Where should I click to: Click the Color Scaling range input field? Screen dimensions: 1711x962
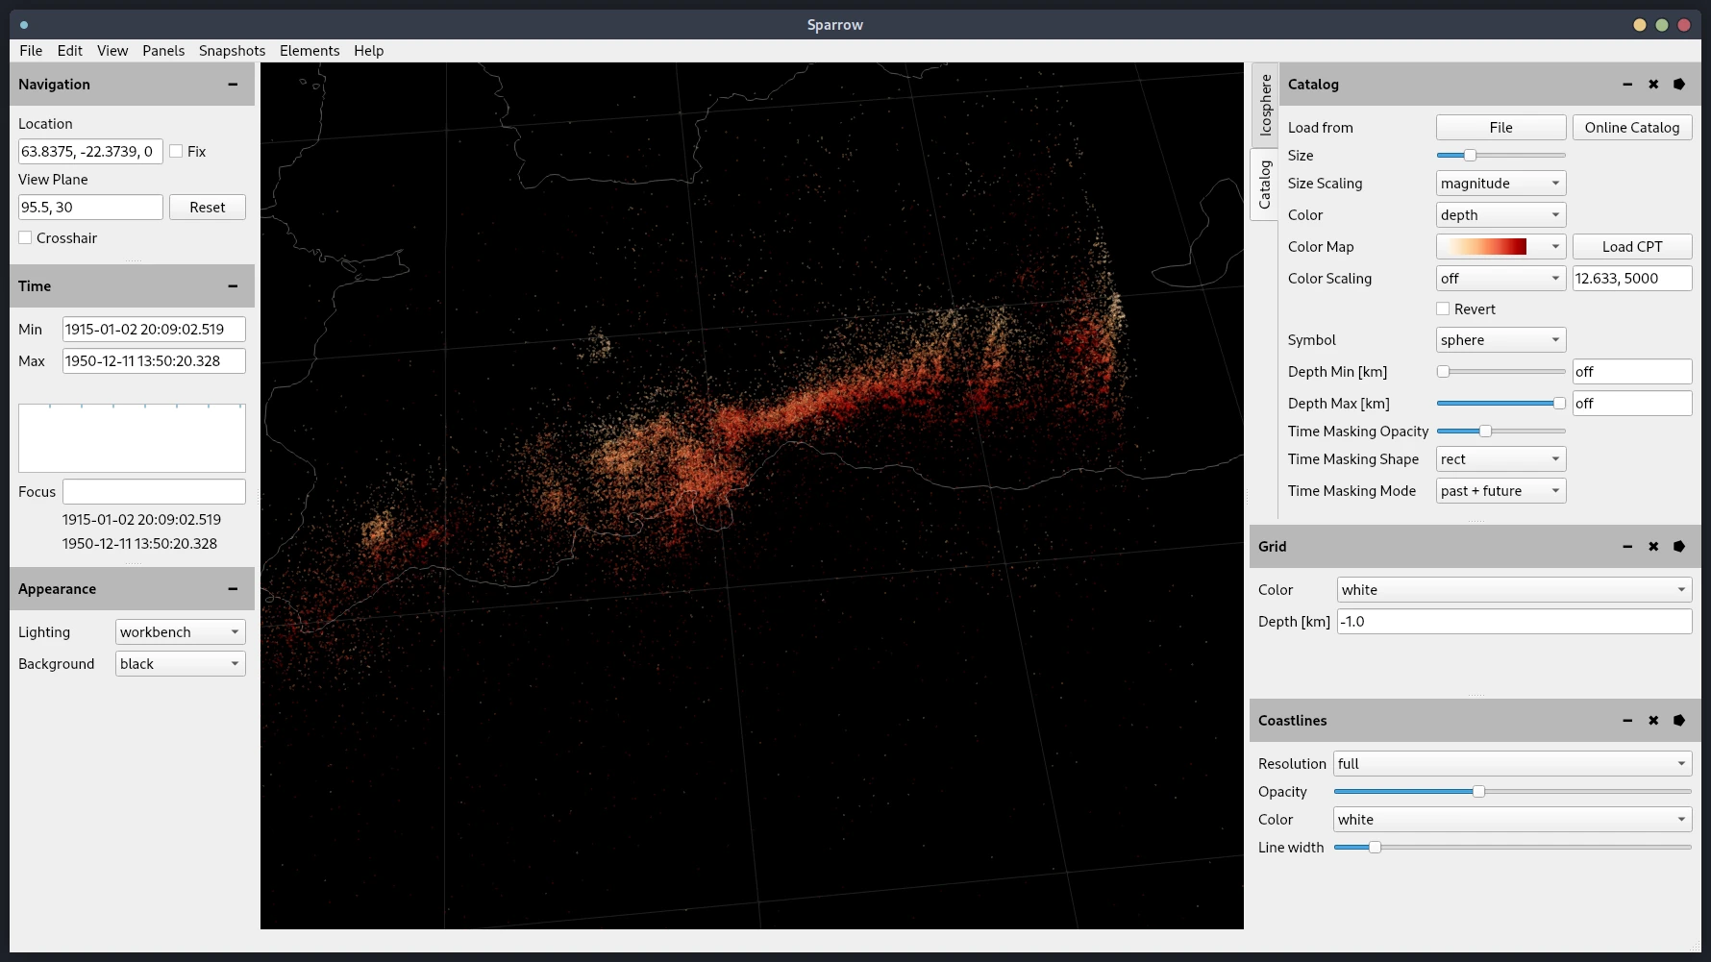click(x=1632, y=279)
